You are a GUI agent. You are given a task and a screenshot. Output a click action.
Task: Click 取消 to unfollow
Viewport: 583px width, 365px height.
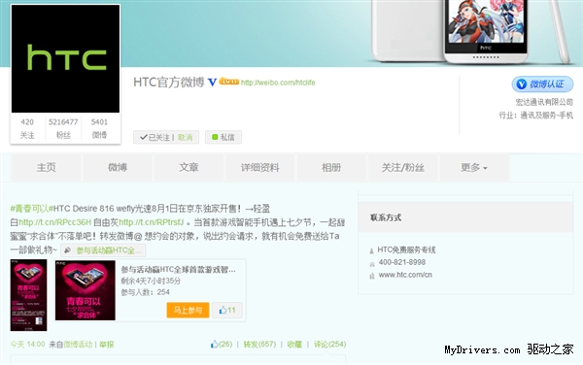(186, 138)
